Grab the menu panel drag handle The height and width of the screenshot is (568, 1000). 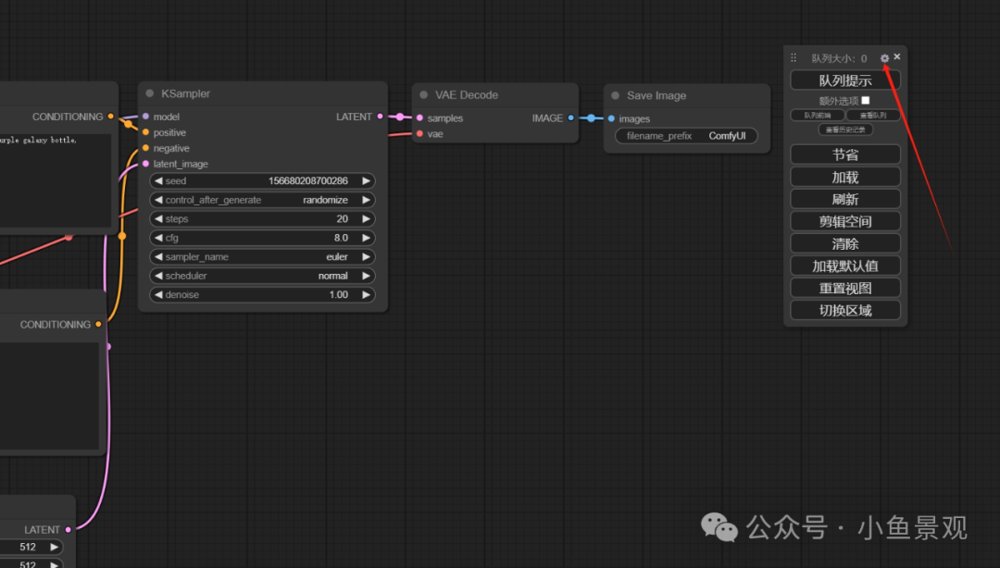[794, 58]
